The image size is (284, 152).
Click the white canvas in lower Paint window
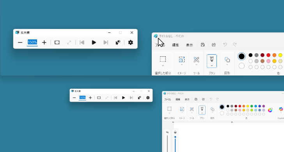point(229,137)
